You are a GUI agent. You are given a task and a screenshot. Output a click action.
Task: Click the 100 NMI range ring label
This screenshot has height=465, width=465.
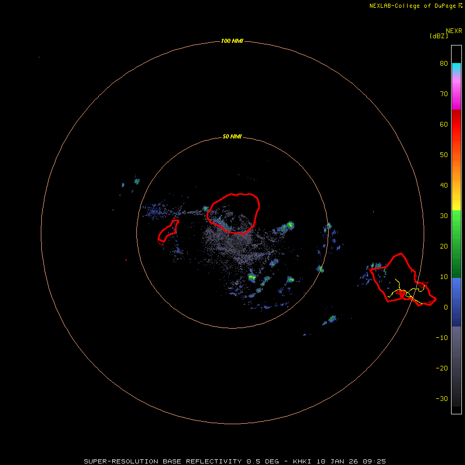(x=232, y=41)
